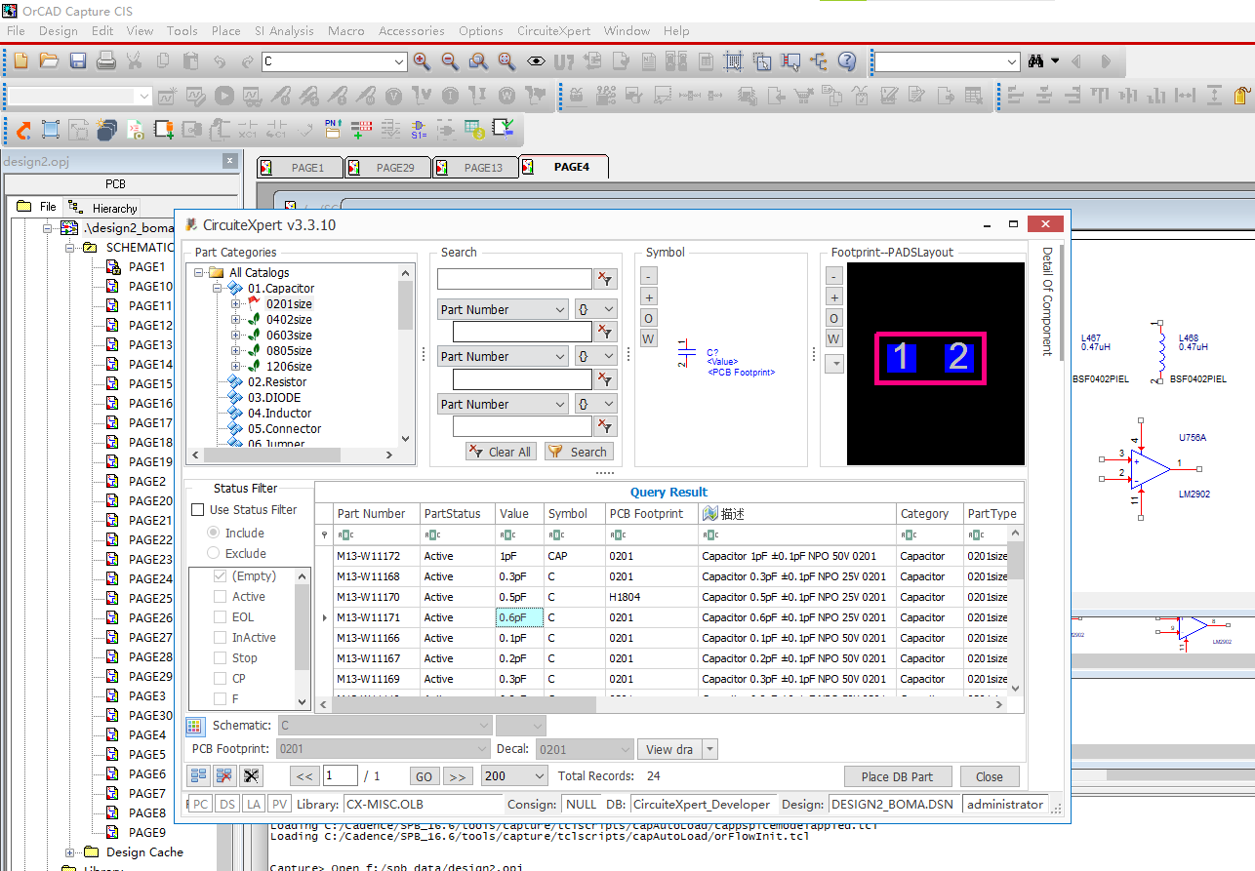Select PAGE20 in the project tree
This screenshot has height=871, width=1255.
click(150, 500)
